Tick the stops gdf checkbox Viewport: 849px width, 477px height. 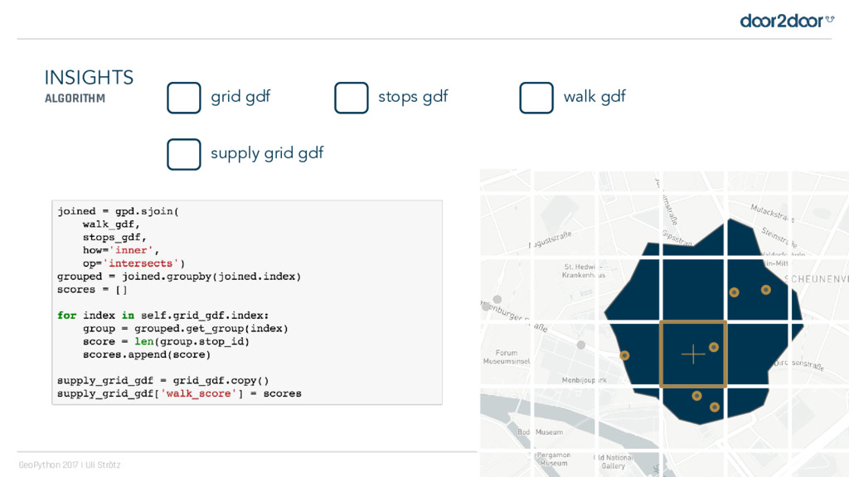pyautogui.click(x=352, y=98)
